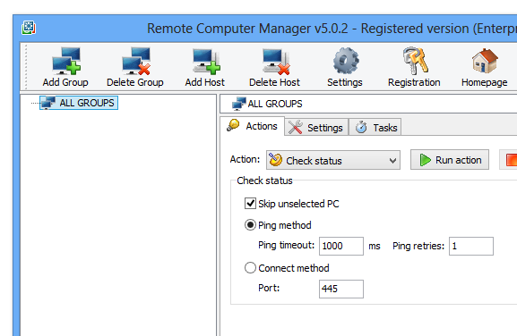The image size is (517, 336).
Task: Click the 'Ping timeout:' label
Action: [286, 245]
